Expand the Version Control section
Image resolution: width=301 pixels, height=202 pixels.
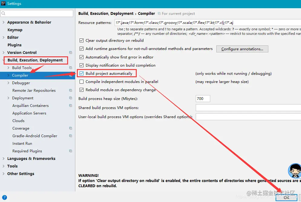3,52
